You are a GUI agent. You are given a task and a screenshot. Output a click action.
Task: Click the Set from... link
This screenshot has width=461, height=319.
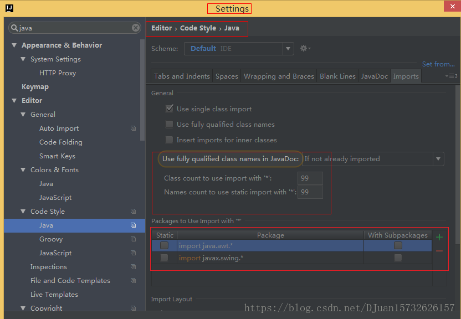[x=438, y=64]
